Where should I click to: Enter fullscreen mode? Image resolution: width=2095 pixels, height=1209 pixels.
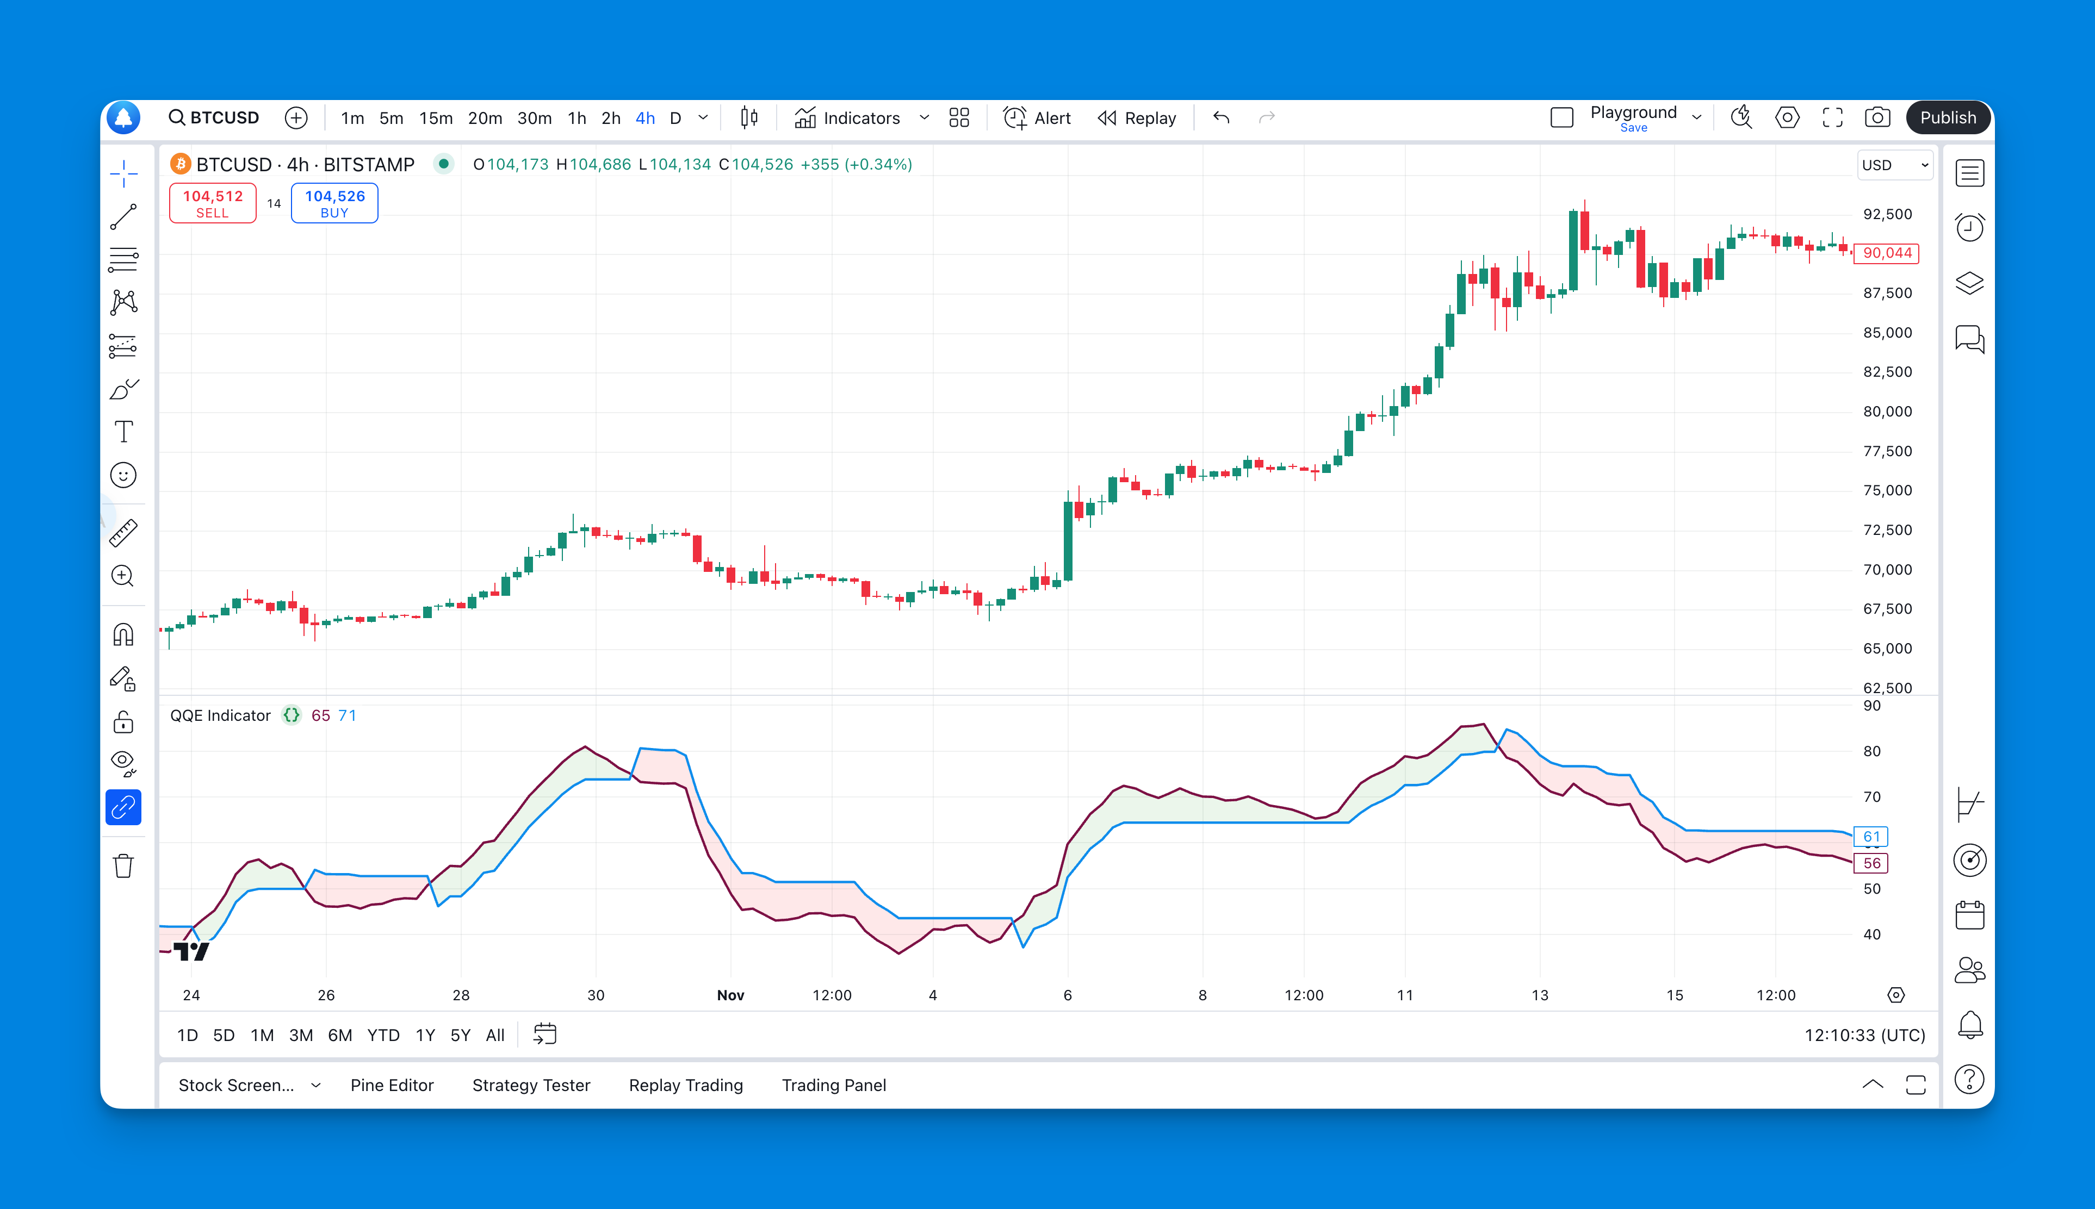[1832, 118]
